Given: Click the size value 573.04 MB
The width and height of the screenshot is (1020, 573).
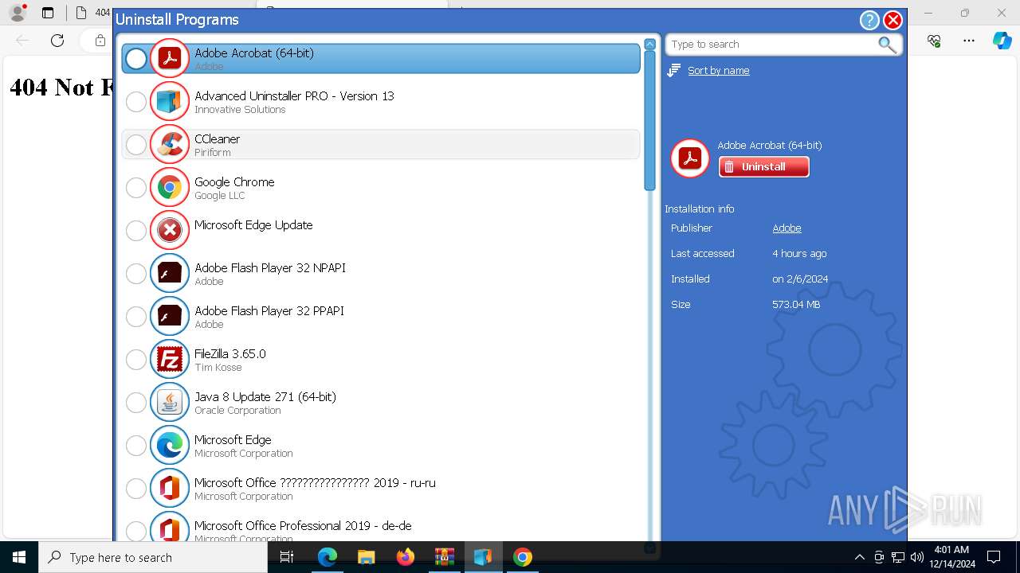Looking at the screenshot, I should tap(796, 305).
